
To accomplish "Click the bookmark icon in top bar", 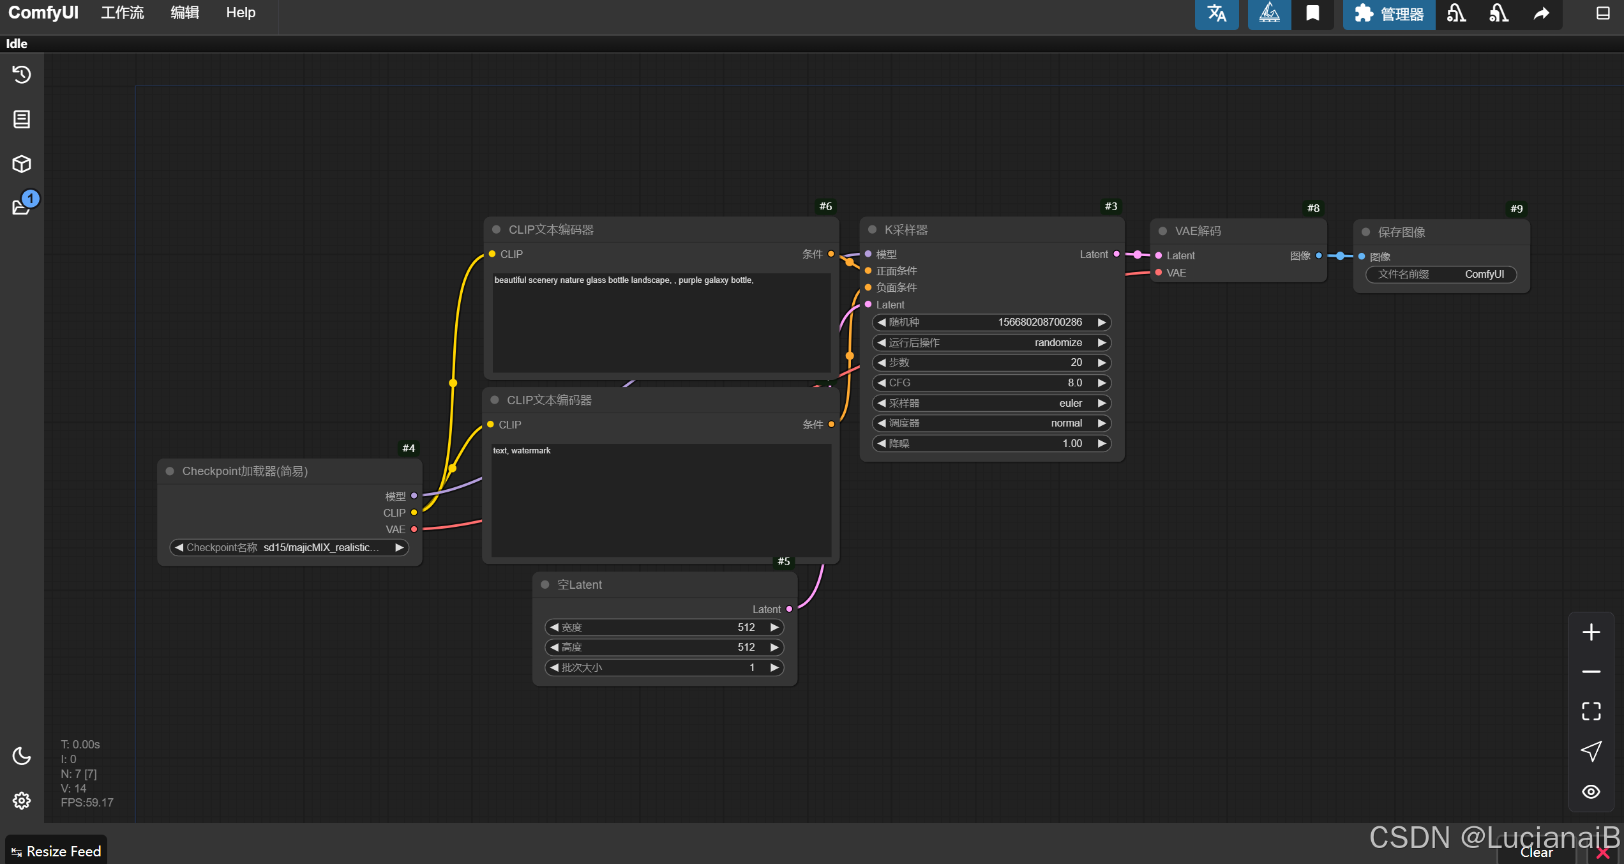I will (1312, 13).
